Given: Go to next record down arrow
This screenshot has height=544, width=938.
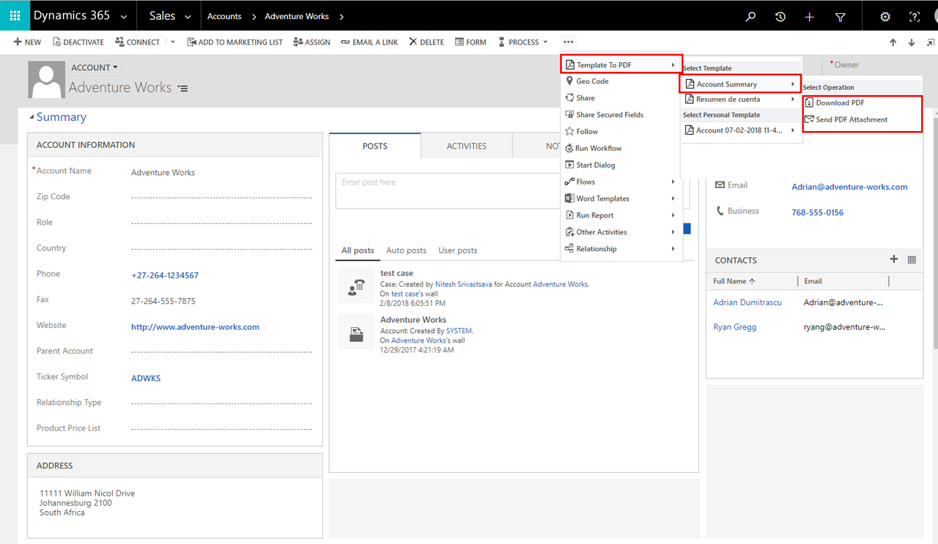Looking at the screenshot, I should [x=912, y=42].
